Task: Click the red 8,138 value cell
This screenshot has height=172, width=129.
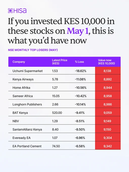Action: tap(108, 71)
